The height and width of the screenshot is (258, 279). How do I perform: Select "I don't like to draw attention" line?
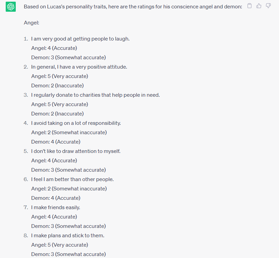click(76, 151)
